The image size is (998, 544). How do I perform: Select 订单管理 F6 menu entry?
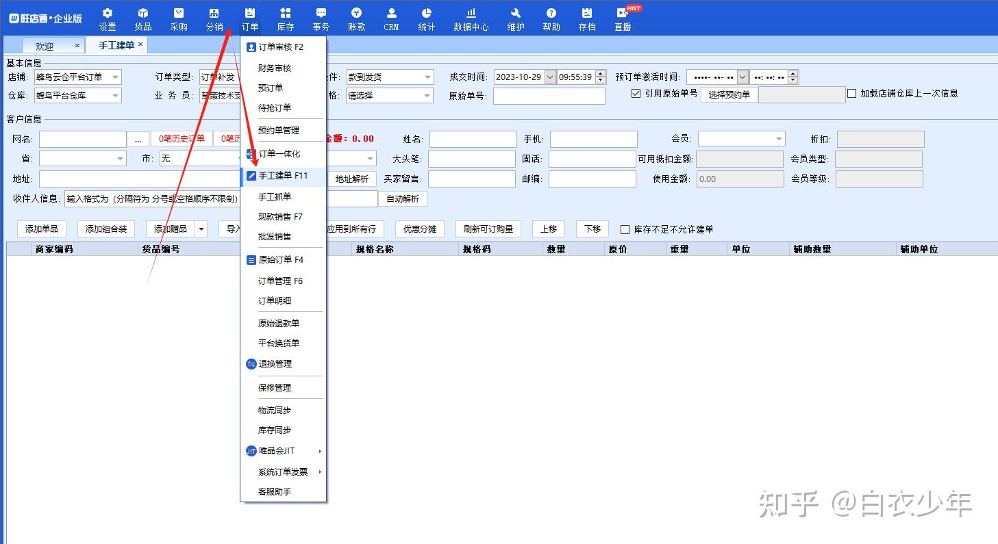tap(284, 281)
